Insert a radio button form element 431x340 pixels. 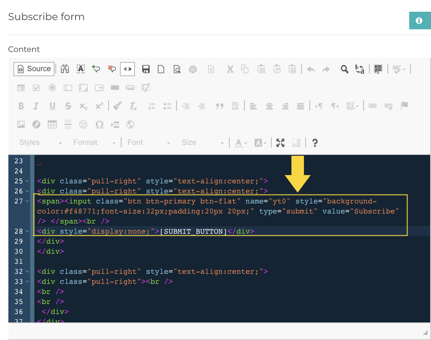[51, 88]
